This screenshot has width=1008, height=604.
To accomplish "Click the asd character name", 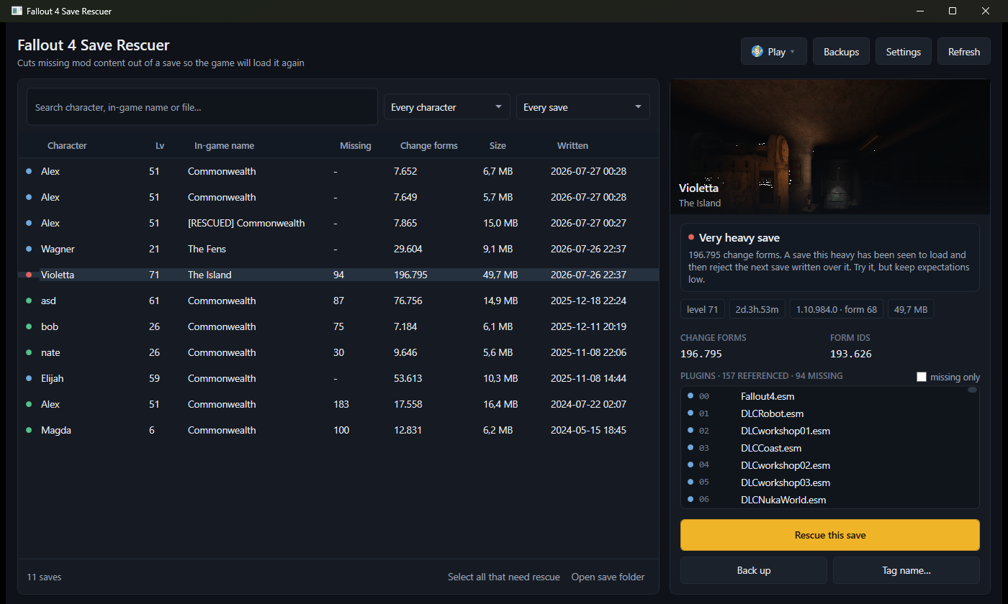I will [x=49, y=301].
